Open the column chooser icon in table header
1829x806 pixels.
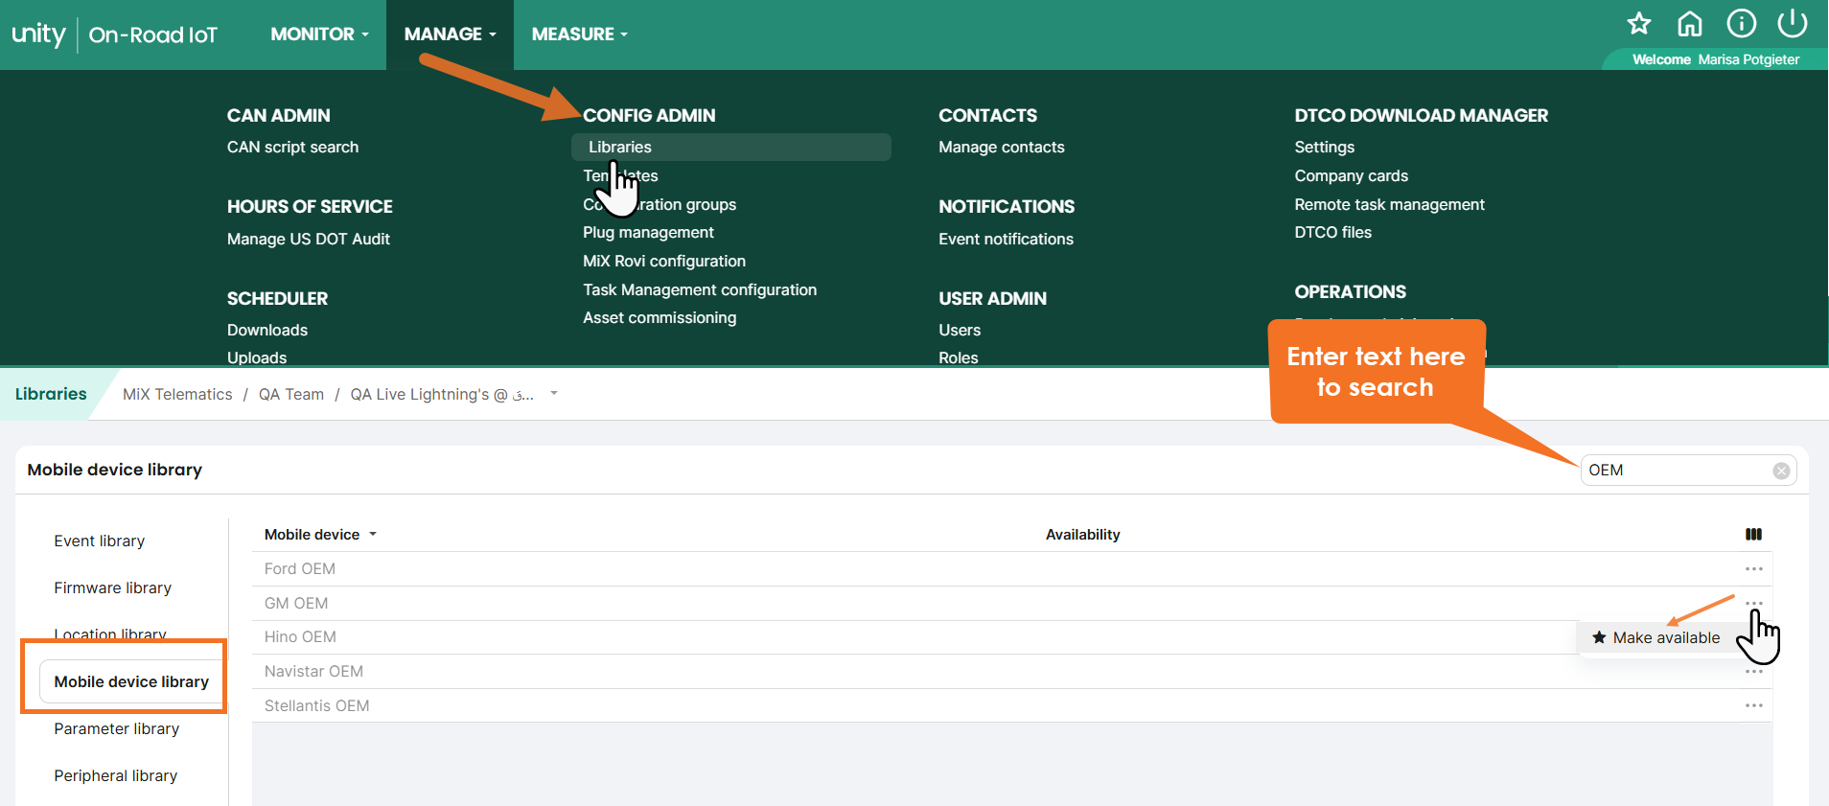click(1754, 535)
